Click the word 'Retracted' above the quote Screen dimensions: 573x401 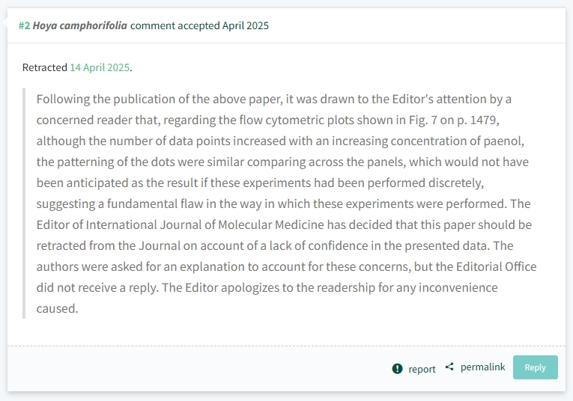click(45, 67)
